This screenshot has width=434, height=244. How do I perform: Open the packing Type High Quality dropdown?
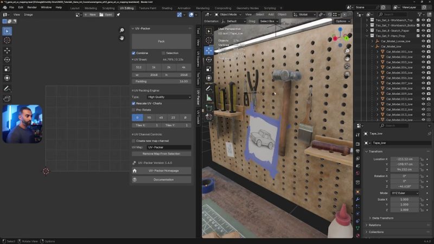pyautogui.click(x=169, y=97)
